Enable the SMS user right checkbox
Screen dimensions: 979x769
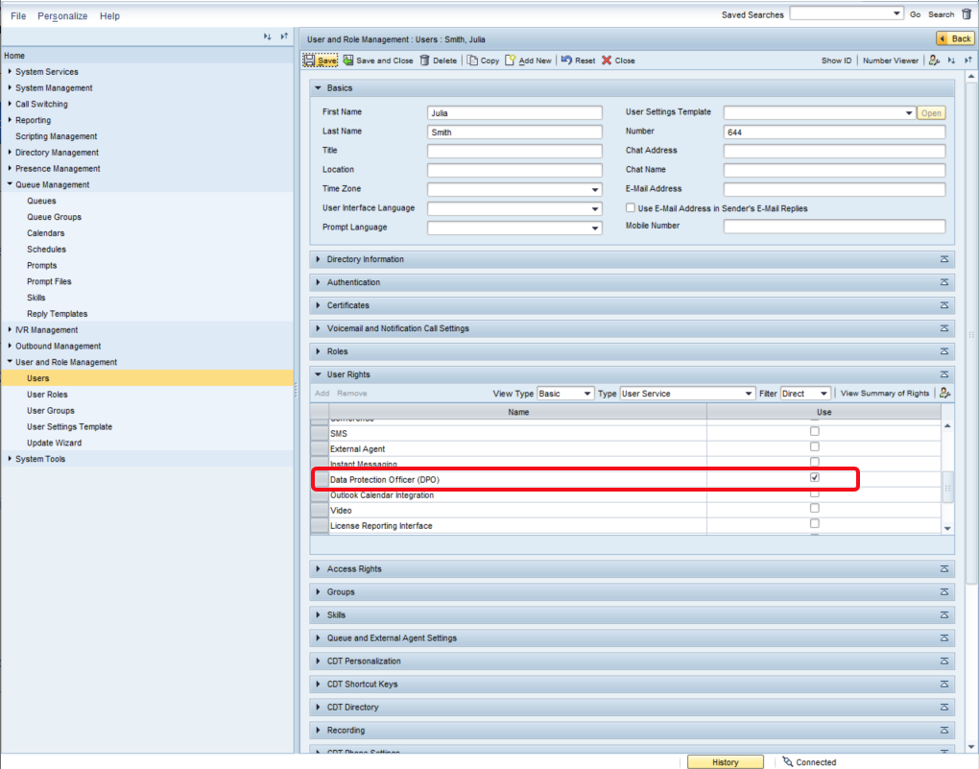pyautogui.click(x=815, y=431)
